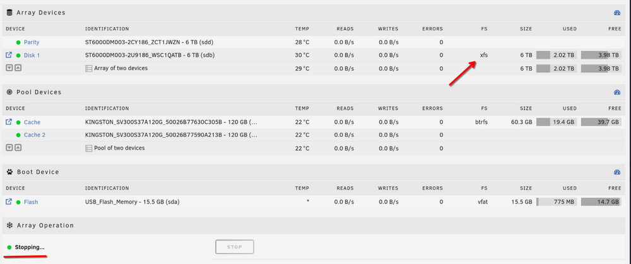Spin down array disks with down-arrow button
Viewport: 631px width, 264px height.
click(9, 68)
